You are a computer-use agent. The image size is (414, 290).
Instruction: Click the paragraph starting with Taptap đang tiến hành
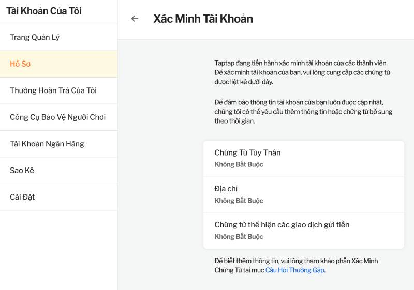click(302, 72)
